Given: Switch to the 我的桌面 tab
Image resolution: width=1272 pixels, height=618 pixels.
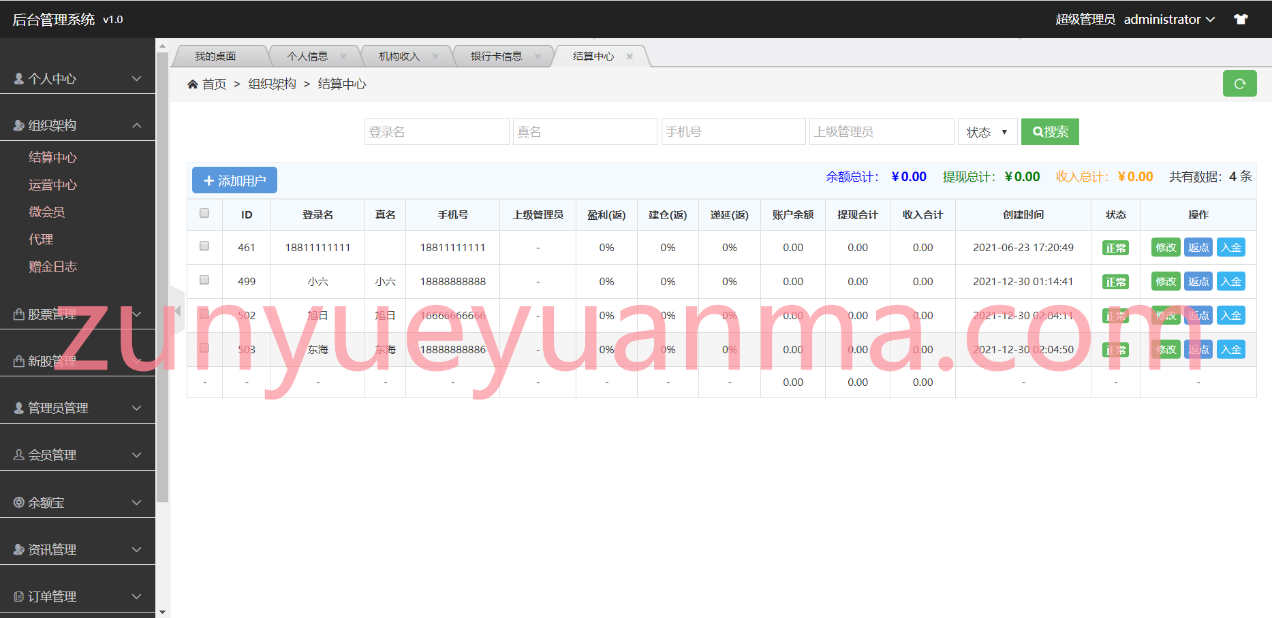Looking at the screenshot, I should coord(215,56).
